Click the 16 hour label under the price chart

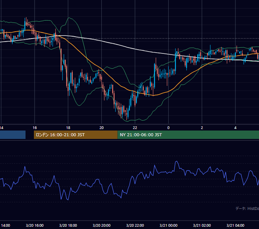click(x=35, y=128)
